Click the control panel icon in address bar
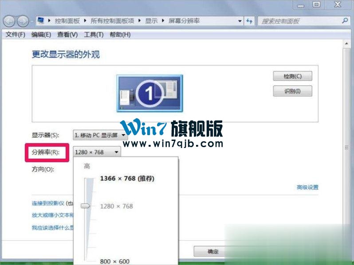 coord(41,21)
